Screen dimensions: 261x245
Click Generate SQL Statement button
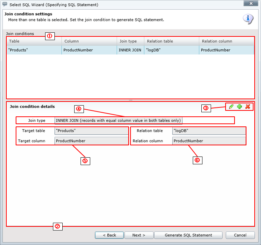[x=188, y=235]
